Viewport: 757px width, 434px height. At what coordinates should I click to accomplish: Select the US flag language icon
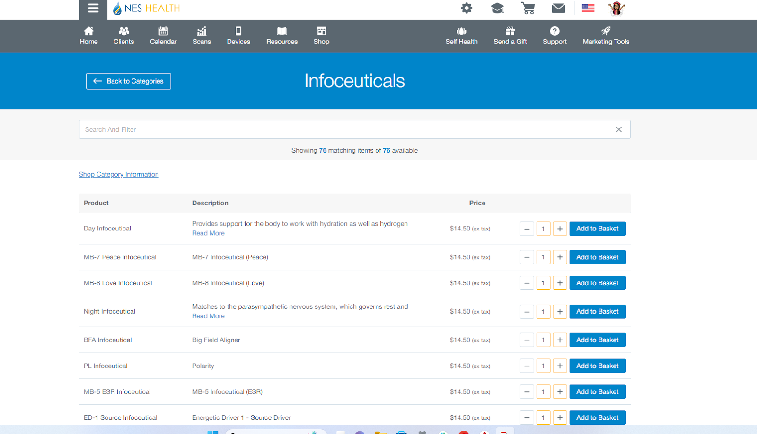[x=588, y=8]
